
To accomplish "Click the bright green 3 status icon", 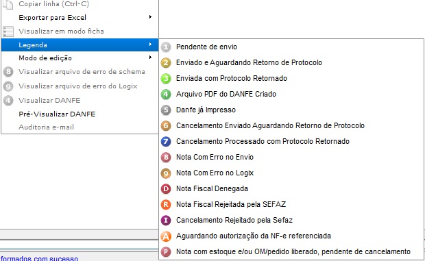I will (x=166, y=79).
